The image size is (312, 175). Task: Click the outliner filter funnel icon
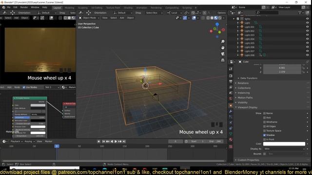click(x=300, y=13)
